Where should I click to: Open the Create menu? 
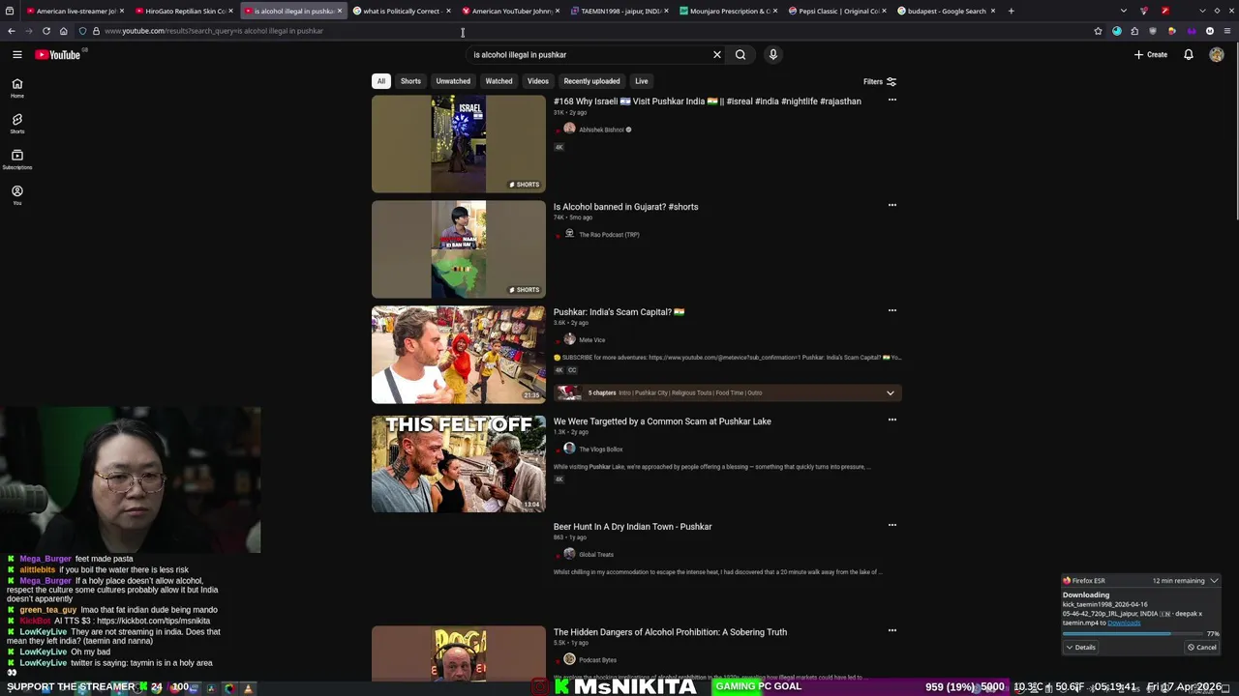click(x=1151, y=55)
